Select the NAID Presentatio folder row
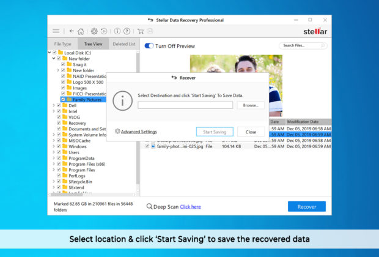Screen dimensions: 379x257 point(84,76)
